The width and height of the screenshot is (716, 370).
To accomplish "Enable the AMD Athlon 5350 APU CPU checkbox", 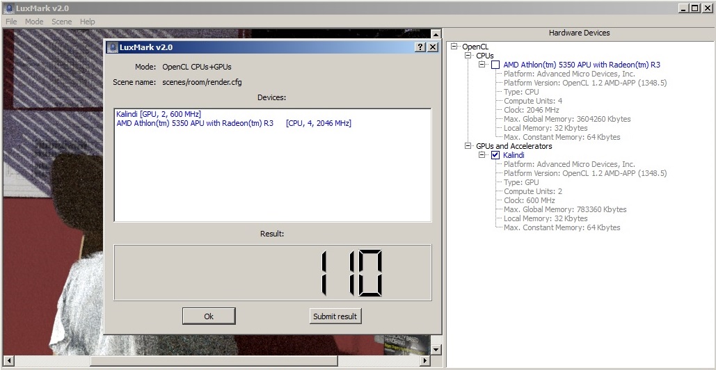I will coord(495,65).
